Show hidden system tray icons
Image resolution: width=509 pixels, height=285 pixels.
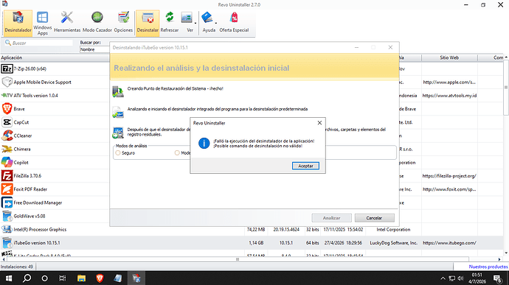tap(443, 278)
